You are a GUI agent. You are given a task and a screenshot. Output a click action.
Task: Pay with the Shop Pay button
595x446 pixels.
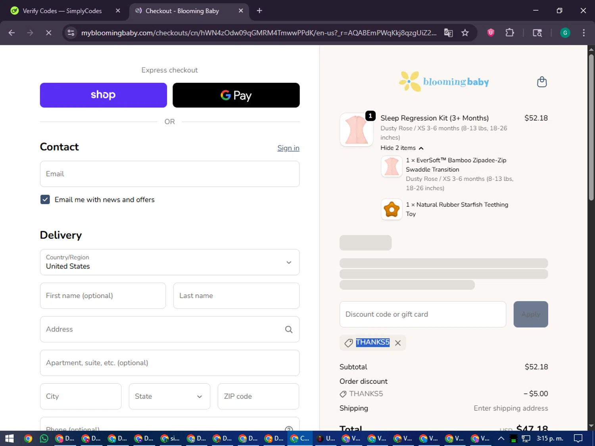[x=103, y=95]
